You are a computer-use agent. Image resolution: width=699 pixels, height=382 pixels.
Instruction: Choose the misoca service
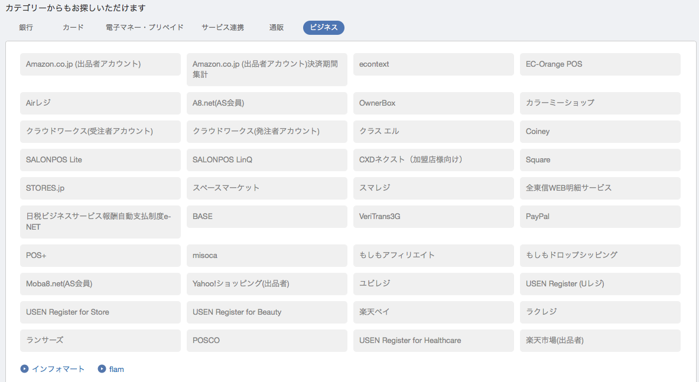267,256
